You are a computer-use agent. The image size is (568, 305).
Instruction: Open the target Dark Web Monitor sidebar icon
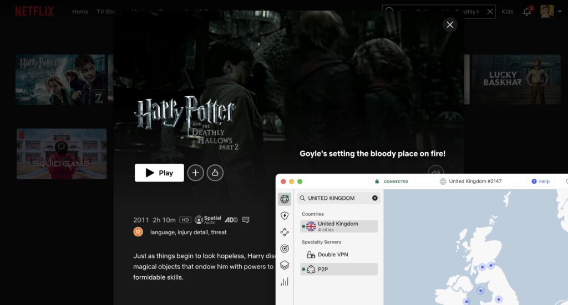pos(285,249)
